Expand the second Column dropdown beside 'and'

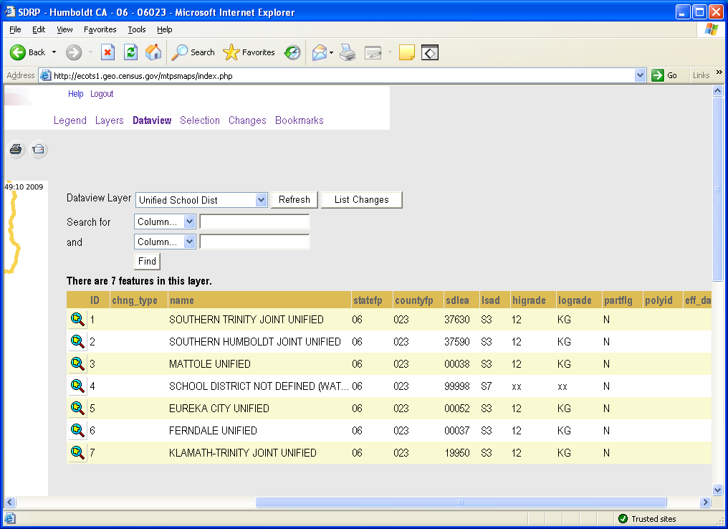point(189,242)
